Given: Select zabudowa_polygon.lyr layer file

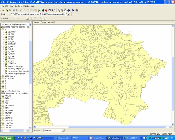Looking at the screenshot, I should coord(16,74).
